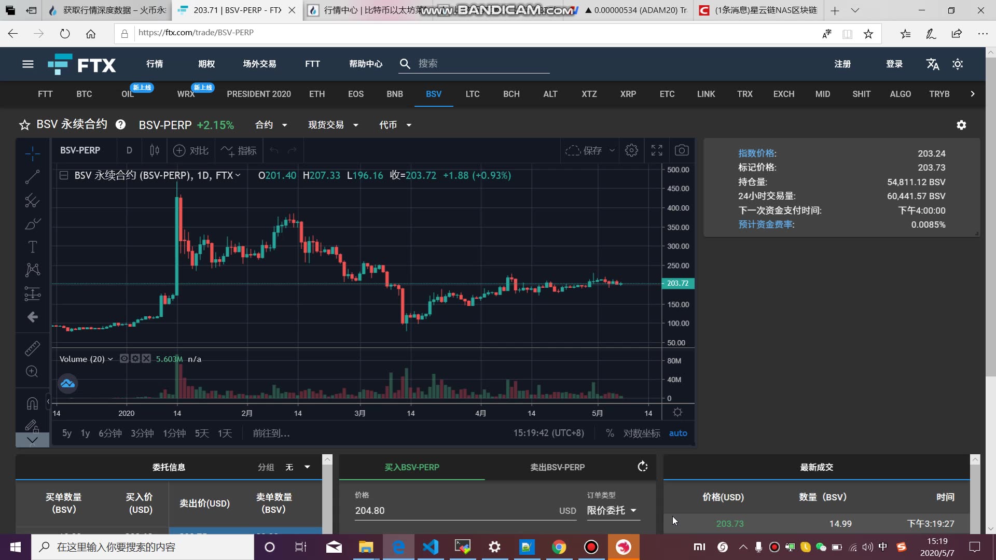Open Visual Studio Code from the taskbar
The width and height of the screenshot is (996, 560).
[431, 547]
